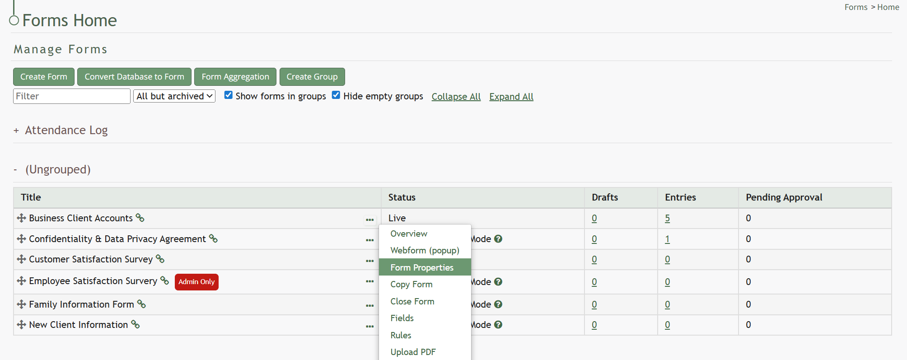The height and width of the screenshot is (360, 907).
Task: Open ellipsis menu for Customer Satisfaction Survey
Action: click(x=370, y=261)
